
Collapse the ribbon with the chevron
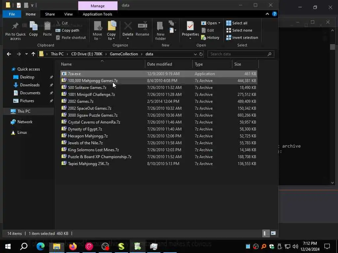pos(267,14)
